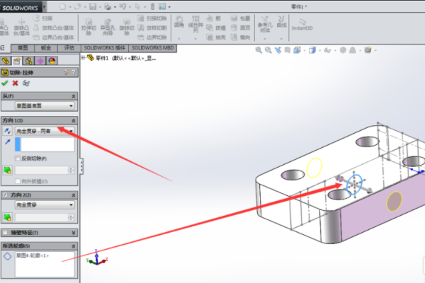The image size is (425, 283).
Task: Confirm cut with green checkmark
Action: [x=5, y=83]
